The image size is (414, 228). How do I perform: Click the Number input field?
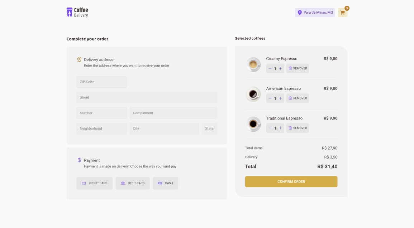(x=102, y=113)
